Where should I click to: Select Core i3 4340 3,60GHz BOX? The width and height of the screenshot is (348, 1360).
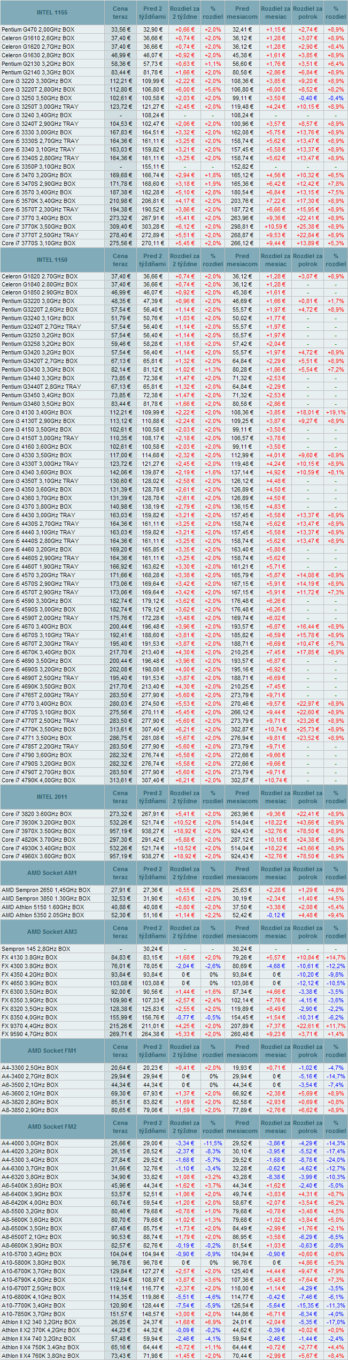tap(36, 472)
